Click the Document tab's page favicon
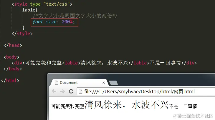 (56, 83)
